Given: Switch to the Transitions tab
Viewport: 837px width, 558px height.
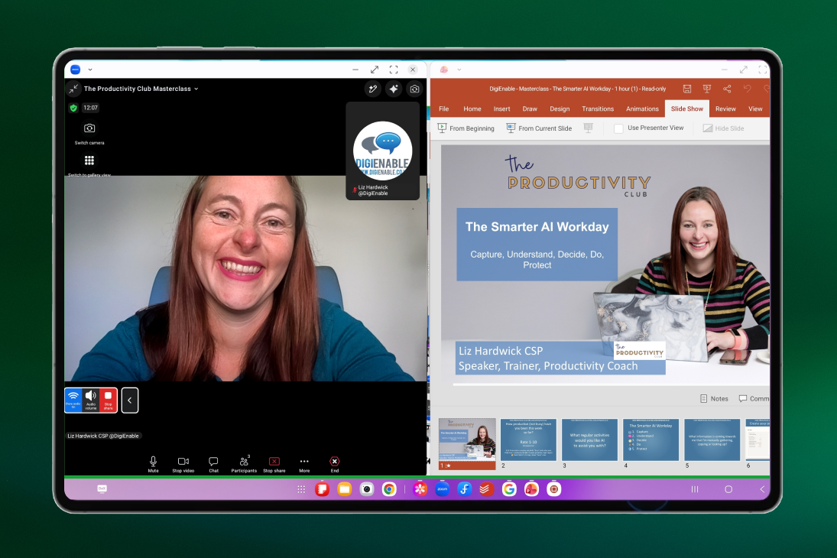Looking at the screenshot, I should click(x=598, y=109).
